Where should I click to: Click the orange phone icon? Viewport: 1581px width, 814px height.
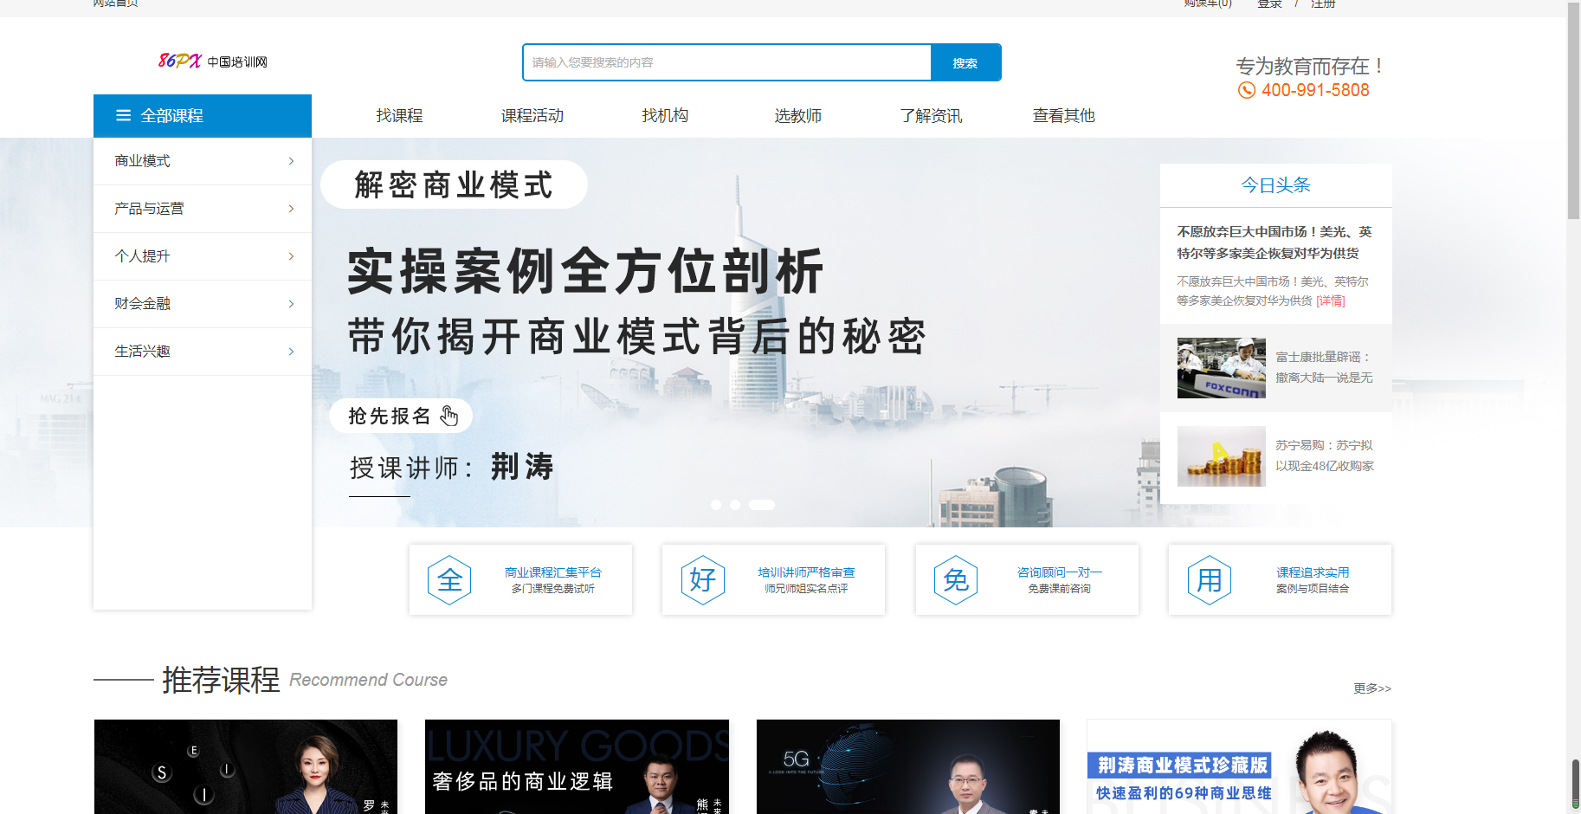point(1246,90)
